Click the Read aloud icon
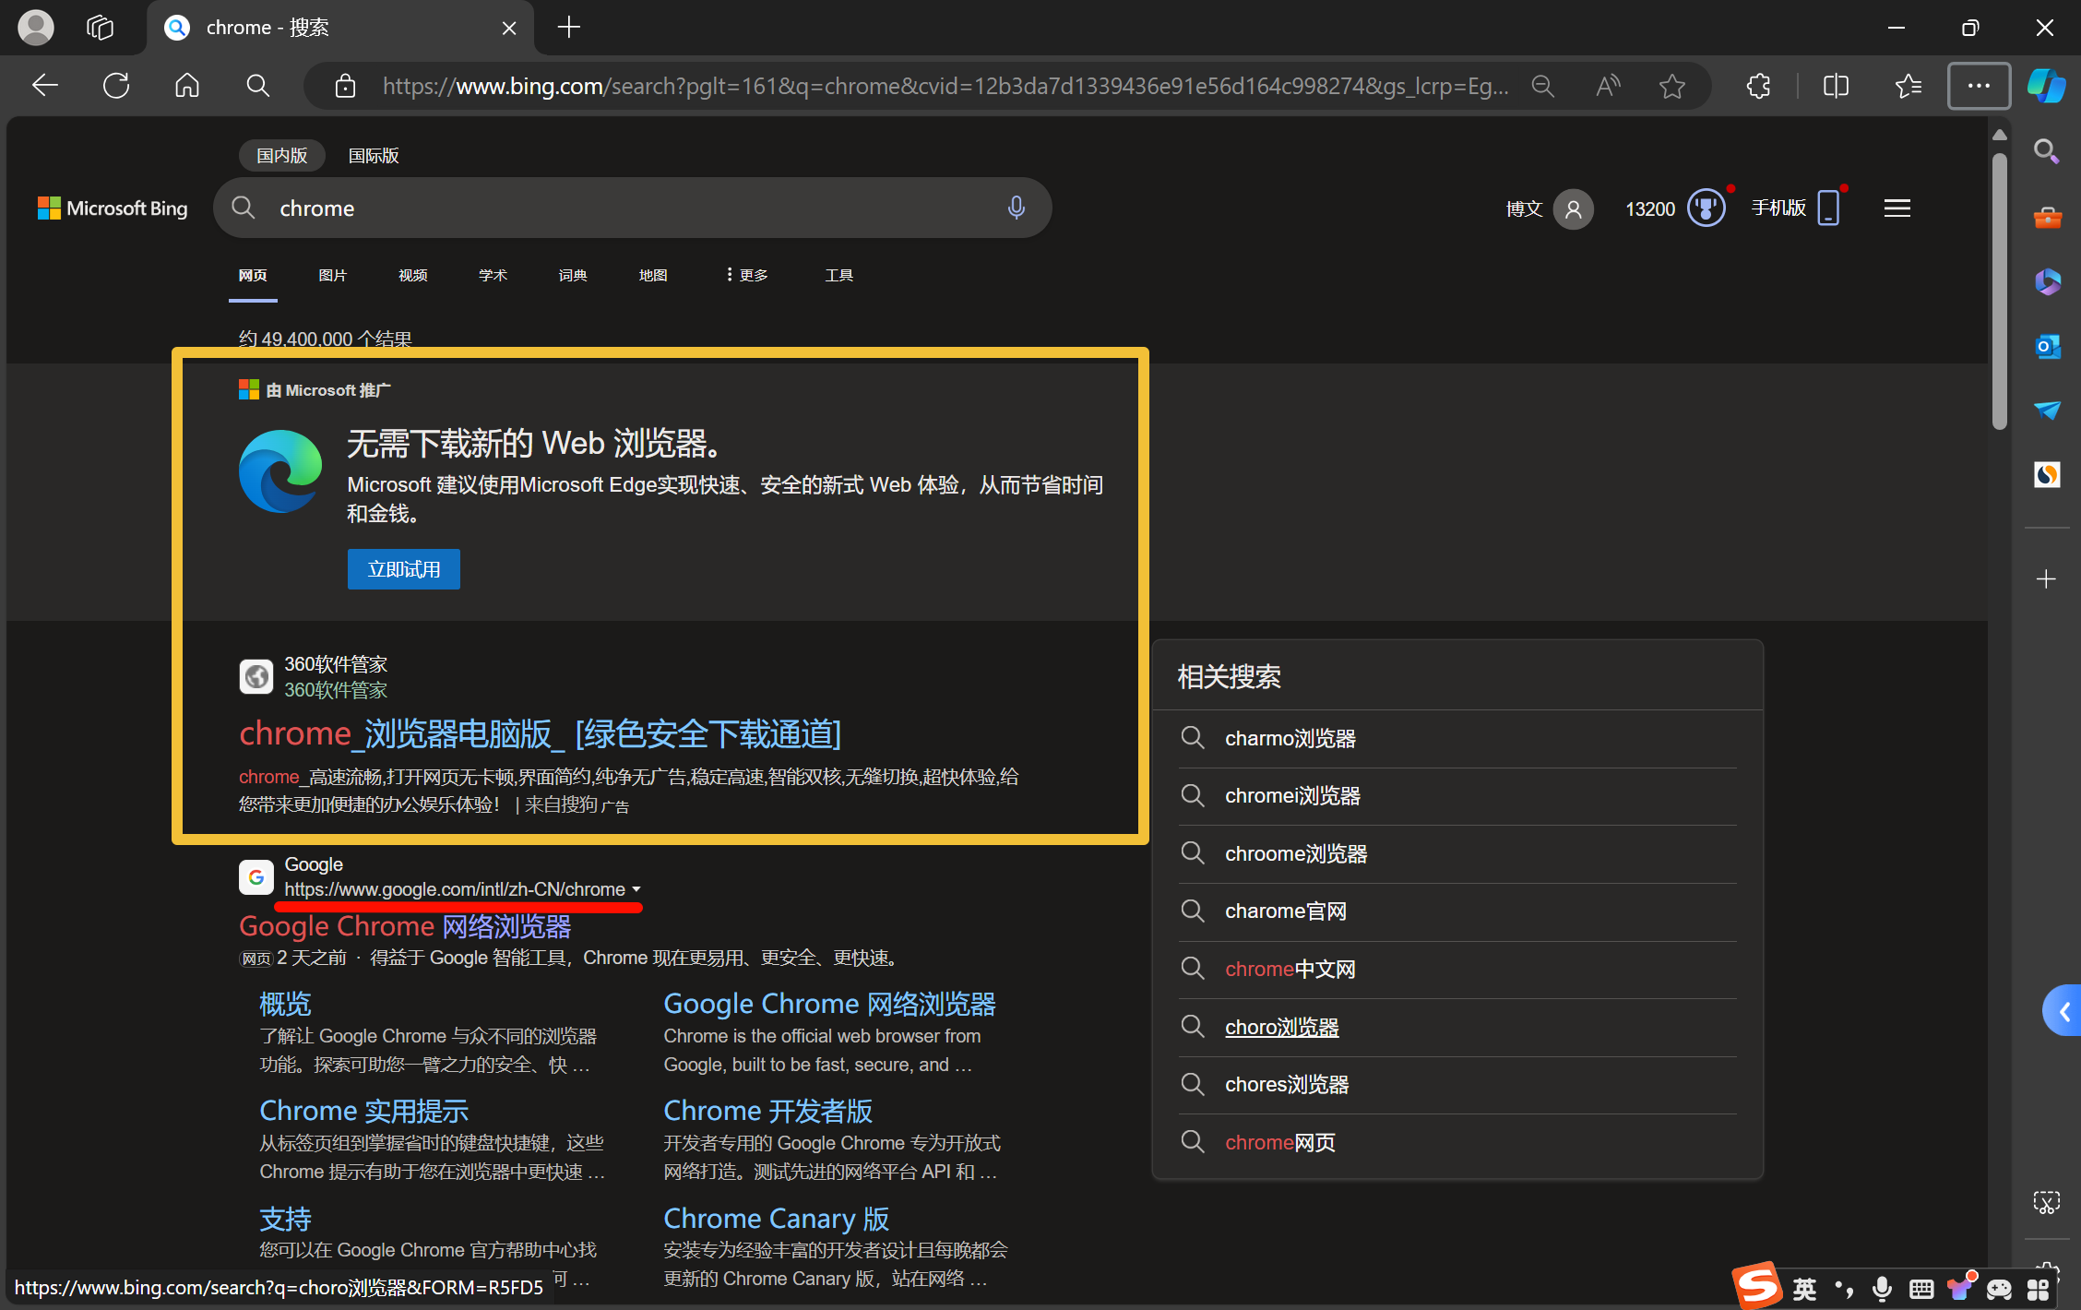This screenshot has height=1310, width=2081. pyautogui.click(x=1608, y=86)
